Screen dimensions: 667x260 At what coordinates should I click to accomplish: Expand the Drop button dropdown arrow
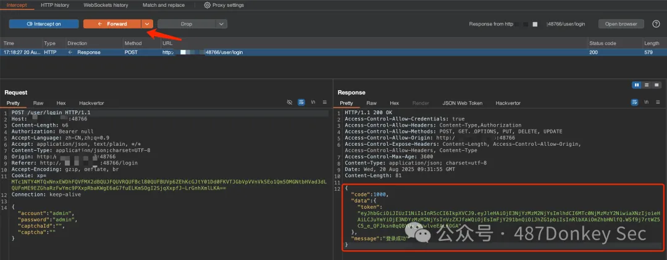[222, 24]
